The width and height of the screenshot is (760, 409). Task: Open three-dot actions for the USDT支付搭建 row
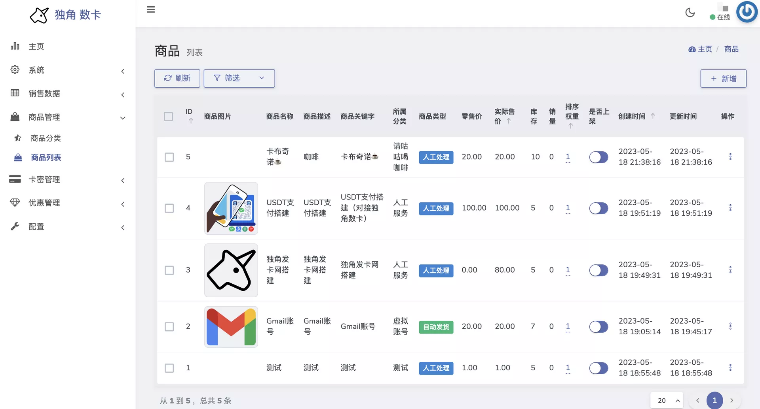[730, 208]
